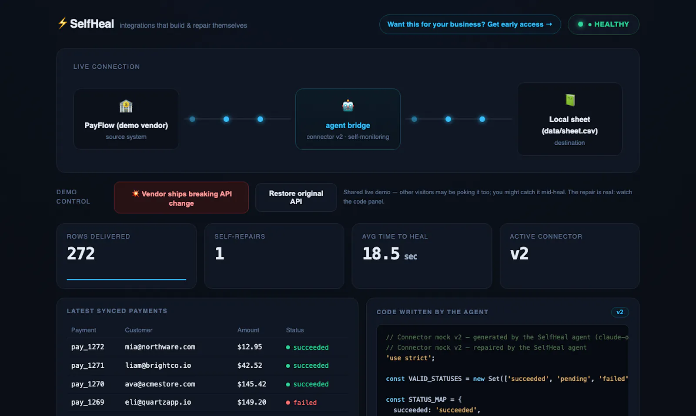Click the Rows Delivered value 272

(81, 253)
